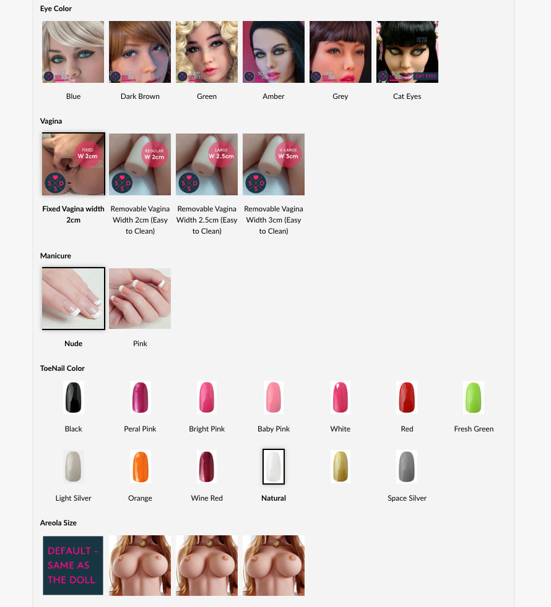Image resolution: width=551 pixels, height=607 pixels.
Task: Select Bright Pink toenail color
Action: [x=207, y=397]
